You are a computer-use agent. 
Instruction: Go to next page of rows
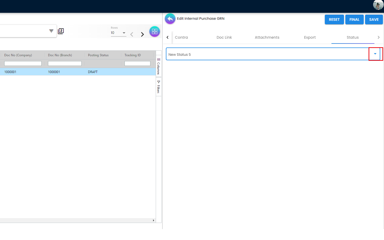click(142, 34)
